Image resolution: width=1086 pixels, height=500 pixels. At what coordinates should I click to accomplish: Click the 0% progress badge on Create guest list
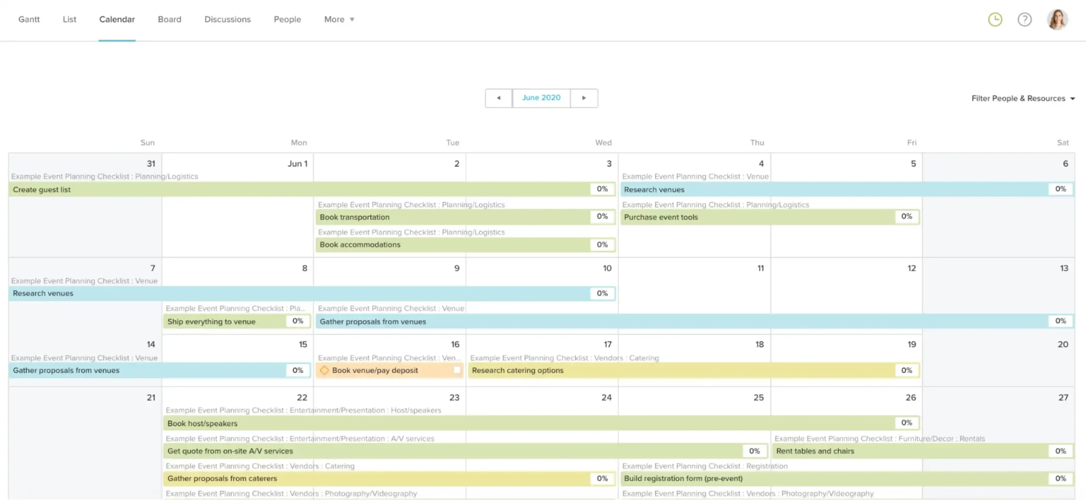(x=602, y=189)
